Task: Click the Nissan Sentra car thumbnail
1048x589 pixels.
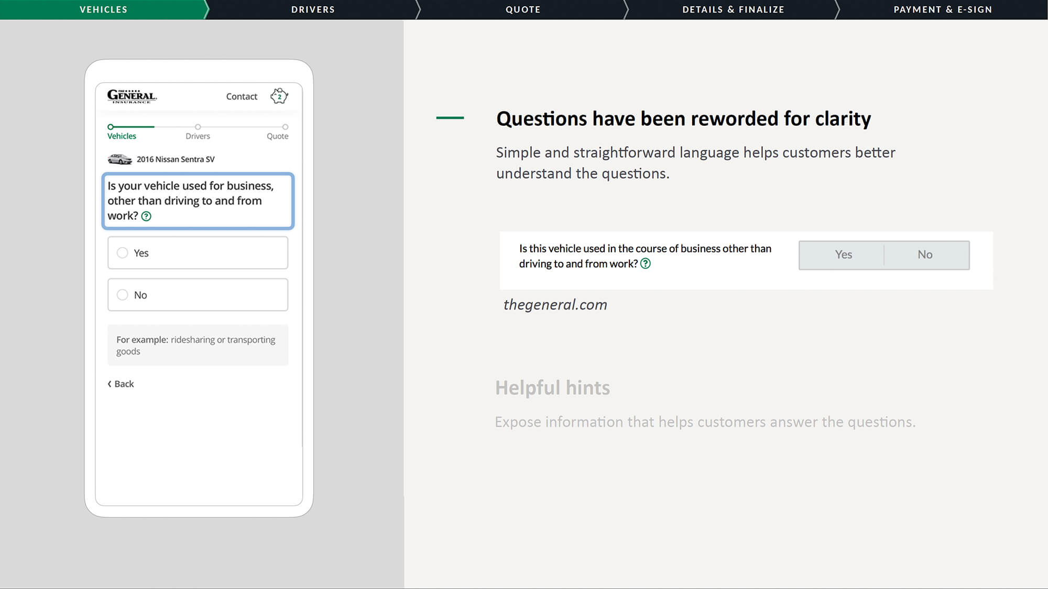Action: [x=119, y=159]
